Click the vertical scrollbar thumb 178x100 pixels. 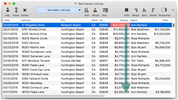tap(174, 25)
